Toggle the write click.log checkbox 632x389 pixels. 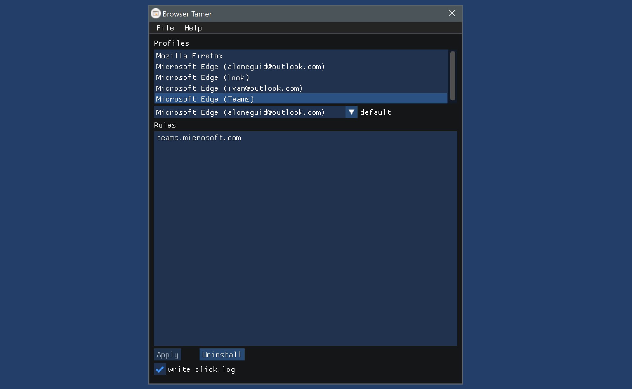(x=160, y=369)
